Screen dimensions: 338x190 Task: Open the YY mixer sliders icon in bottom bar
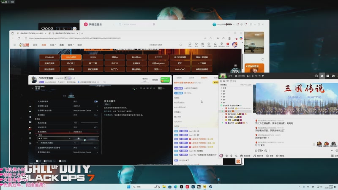click(x=236, y=156)
